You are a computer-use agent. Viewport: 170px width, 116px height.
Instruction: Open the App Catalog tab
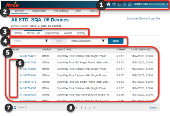(x=61, y=11)
